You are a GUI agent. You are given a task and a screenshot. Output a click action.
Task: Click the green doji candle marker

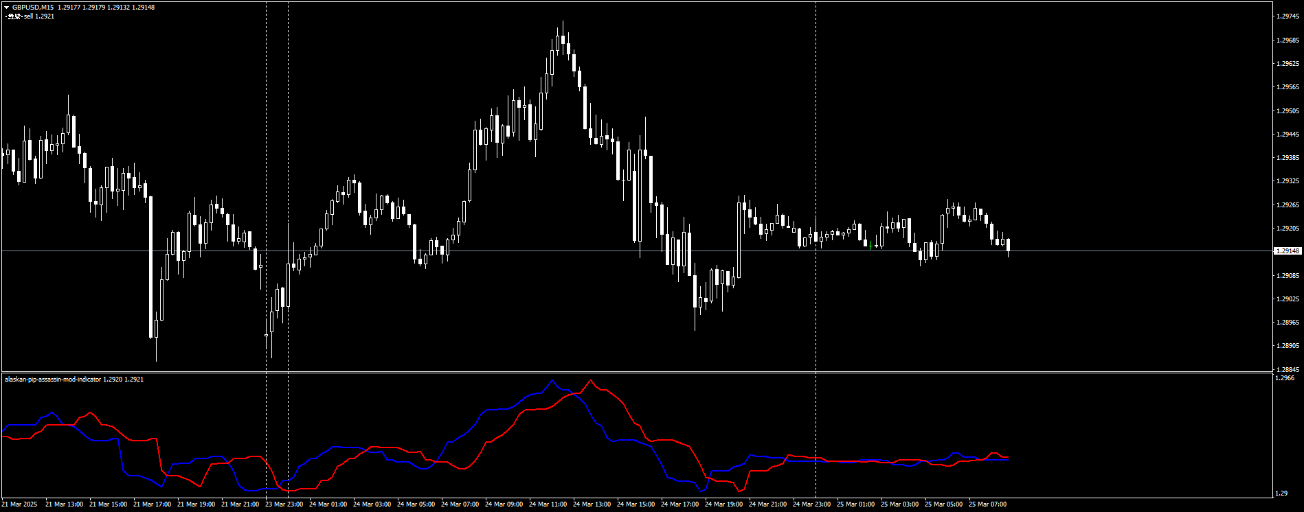(871, 246)
